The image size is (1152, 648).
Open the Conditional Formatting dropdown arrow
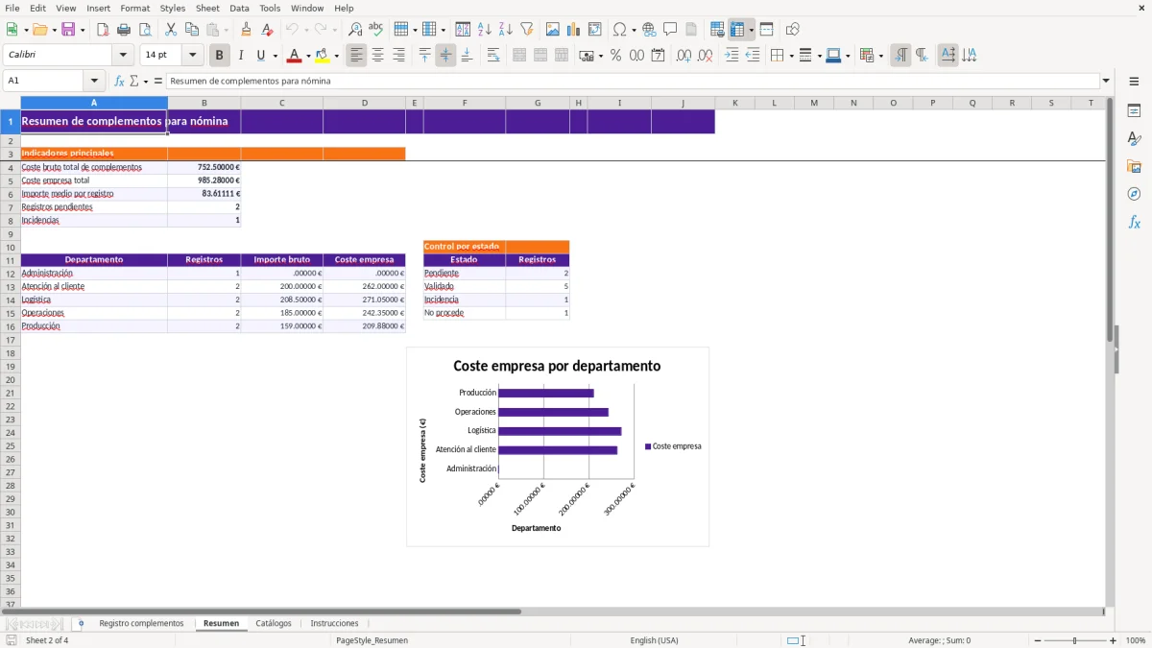pyautogui.click(x=880, y=56)
